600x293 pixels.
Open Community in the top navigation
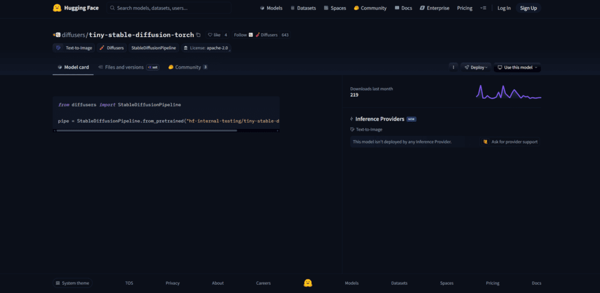pos(370,8)
